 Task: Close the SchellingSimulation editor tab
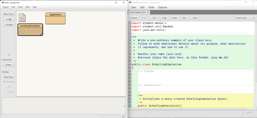(x=148, y=12)
